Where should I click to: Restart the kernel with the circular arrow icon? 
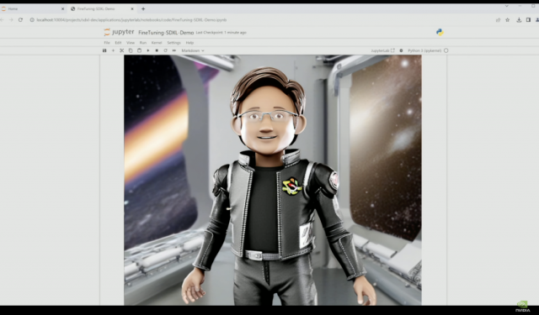point(165,50)
